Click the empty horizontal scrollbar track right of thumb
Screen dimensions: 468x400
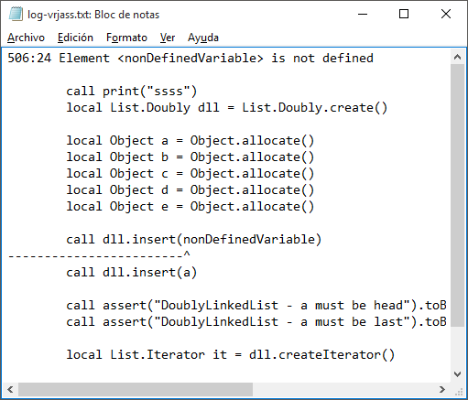point(343,389)
